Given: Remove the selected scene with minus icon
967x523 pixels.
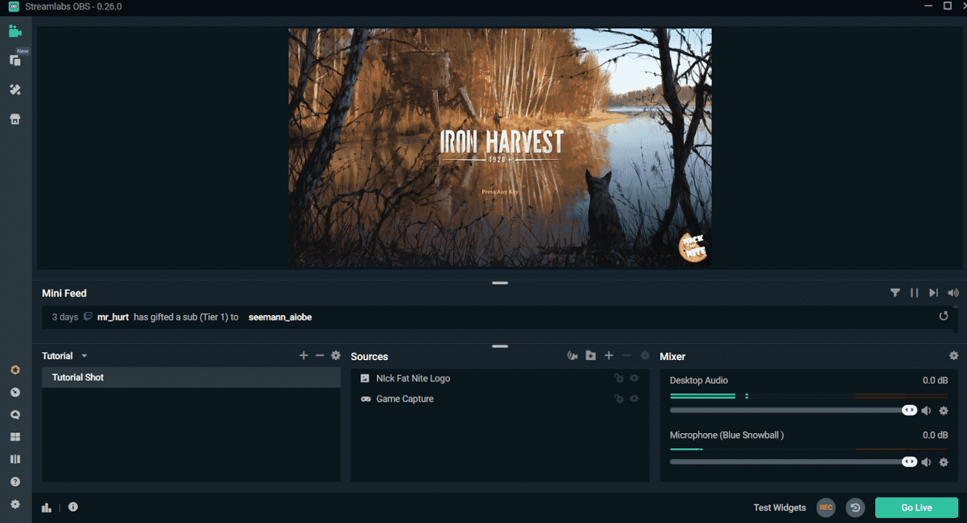Looking at the screenshot, I should 320,356.
